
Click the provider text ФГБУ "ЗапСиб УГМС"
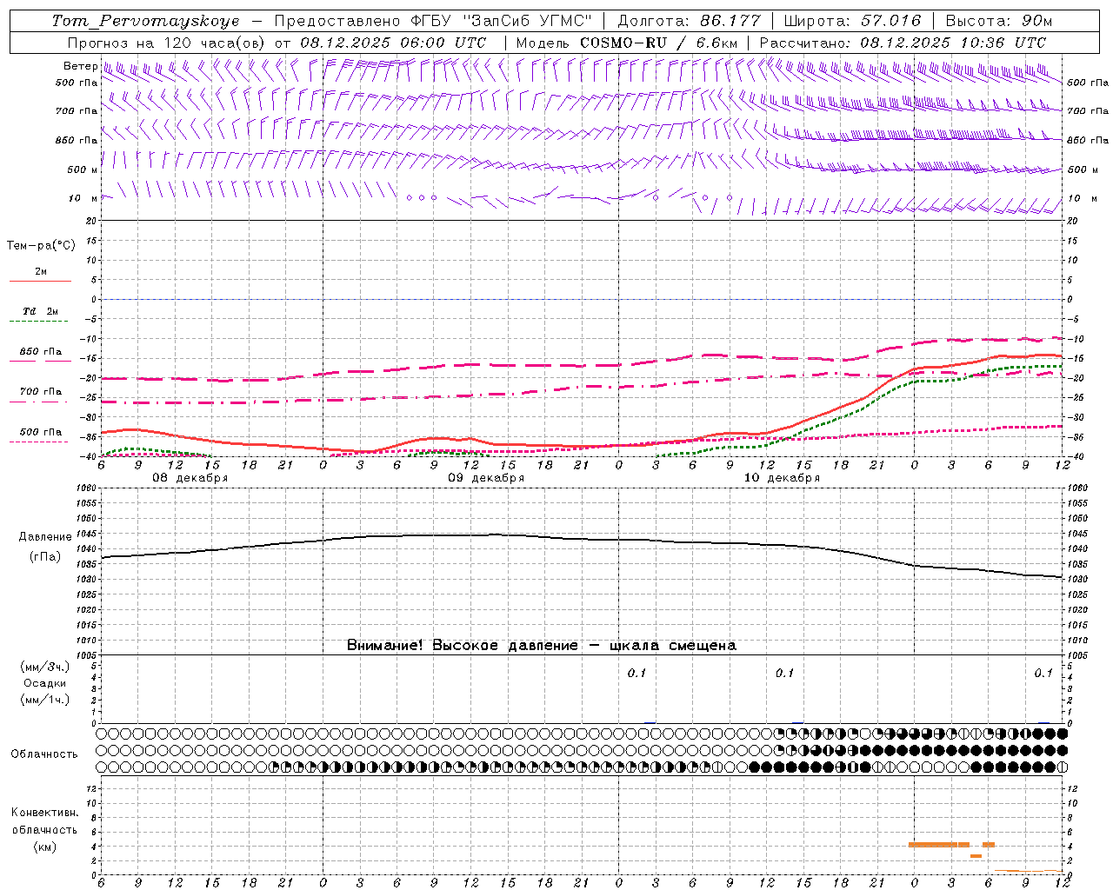(501, 21)
